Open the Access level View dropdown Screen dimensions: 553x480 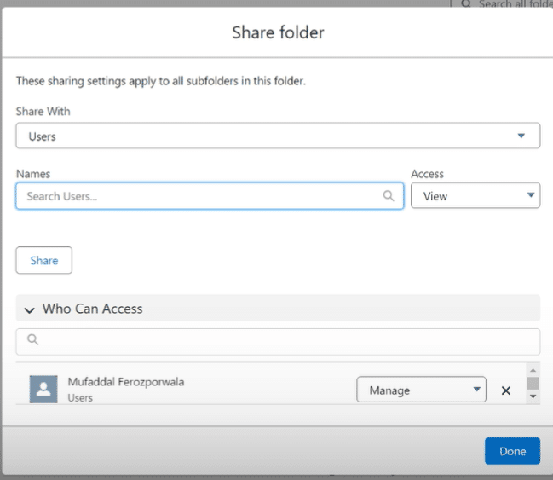coord(475,196)
